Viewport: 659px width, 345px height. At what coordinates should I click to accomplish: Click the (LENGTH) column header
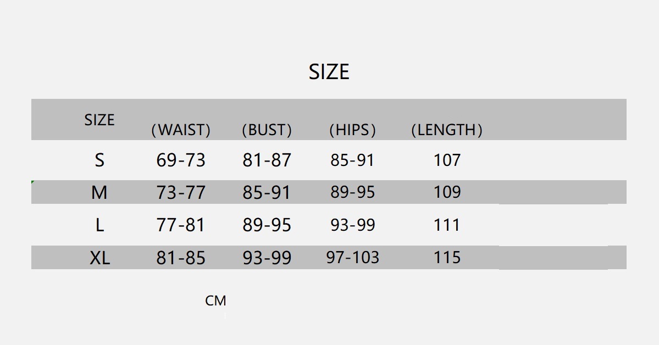447,130
